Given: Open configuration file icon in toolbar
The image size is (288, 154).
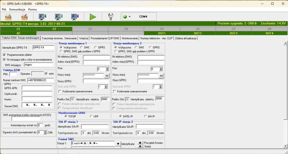Looking at the screenshot, I should tap(8, 17).
